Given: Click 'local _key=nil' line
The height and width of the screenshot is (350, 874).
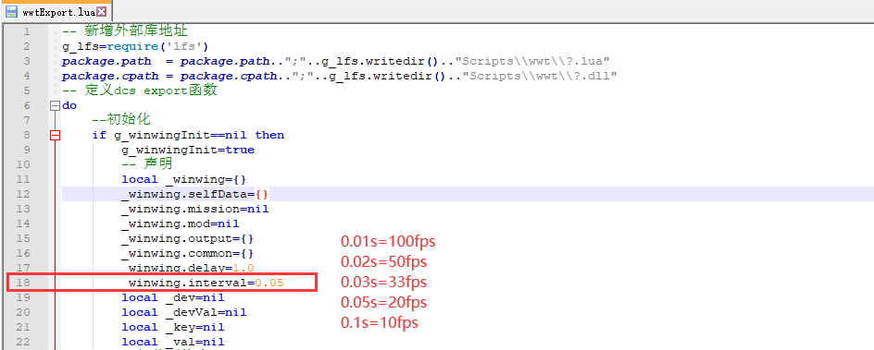Looking at the screenshot, I should click(173, 327).
